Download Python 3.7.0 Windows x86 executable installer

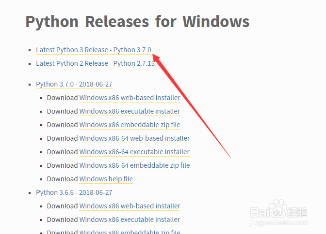click(x=130, y=111)
